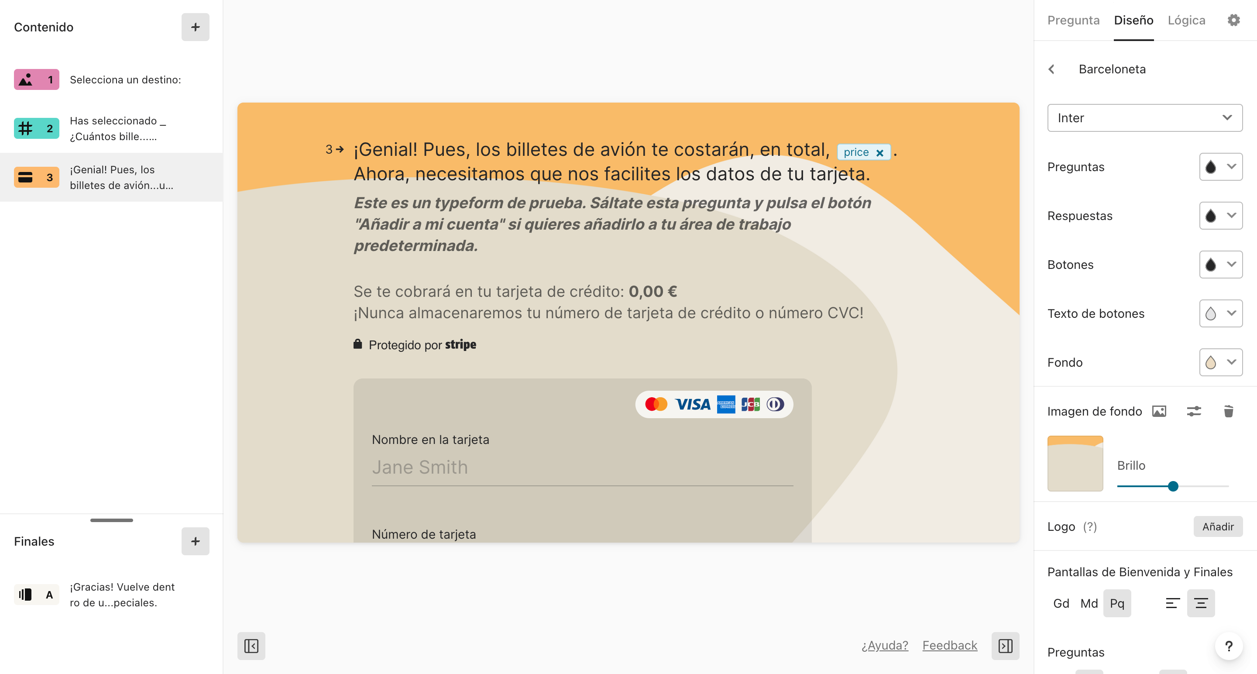The width and height of the screenshot is (1257, 674).
Task: Click the back arrow in Barceloneta panel
Action: coord(1052,69)
